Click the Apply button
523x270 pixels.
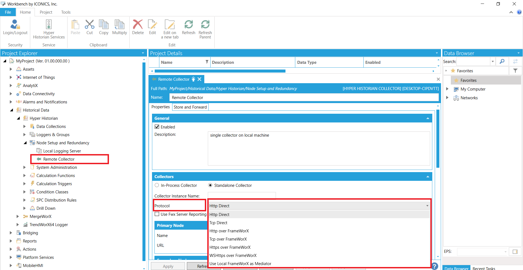pos(168,266)
